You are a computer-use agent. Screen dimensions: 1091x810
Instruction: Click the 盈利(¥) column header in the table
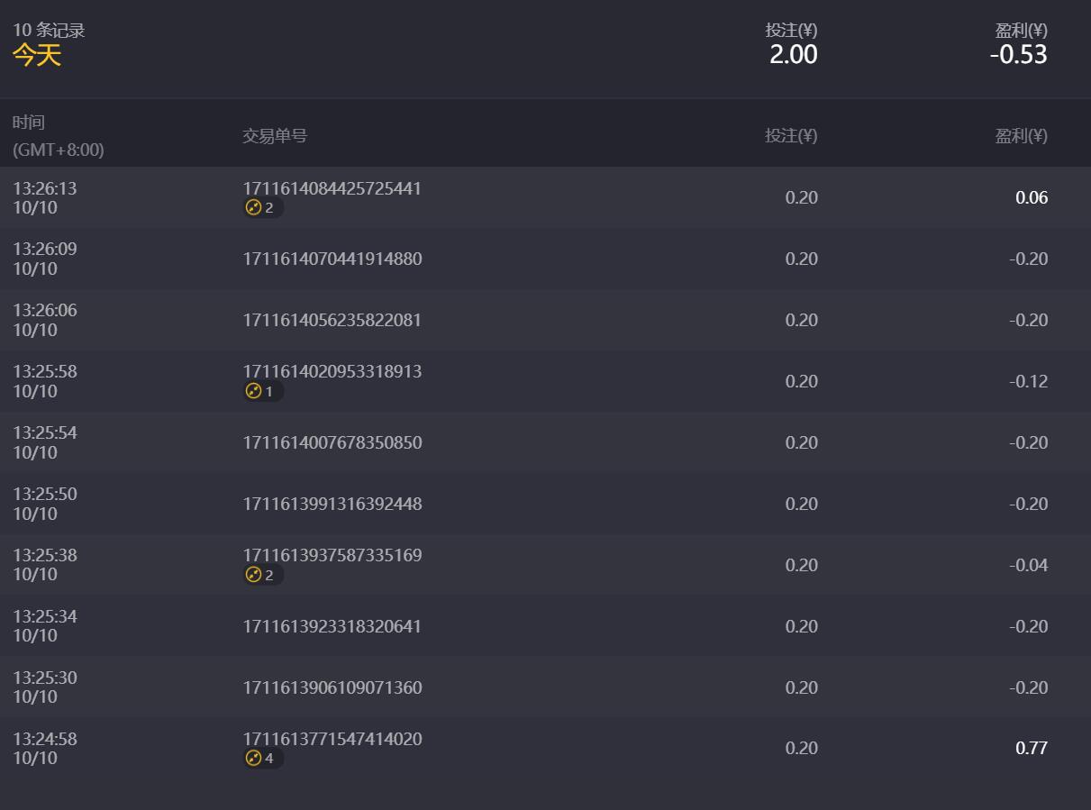1021,136
